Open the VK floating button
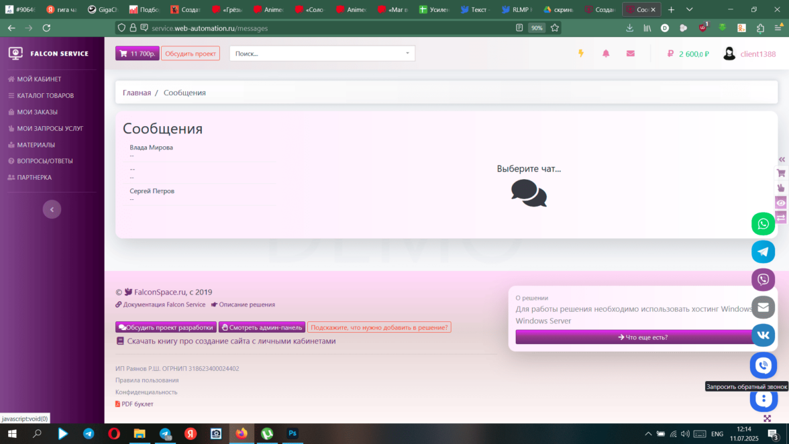The height and width of the screenshot is (444, 789). [764, 335]
